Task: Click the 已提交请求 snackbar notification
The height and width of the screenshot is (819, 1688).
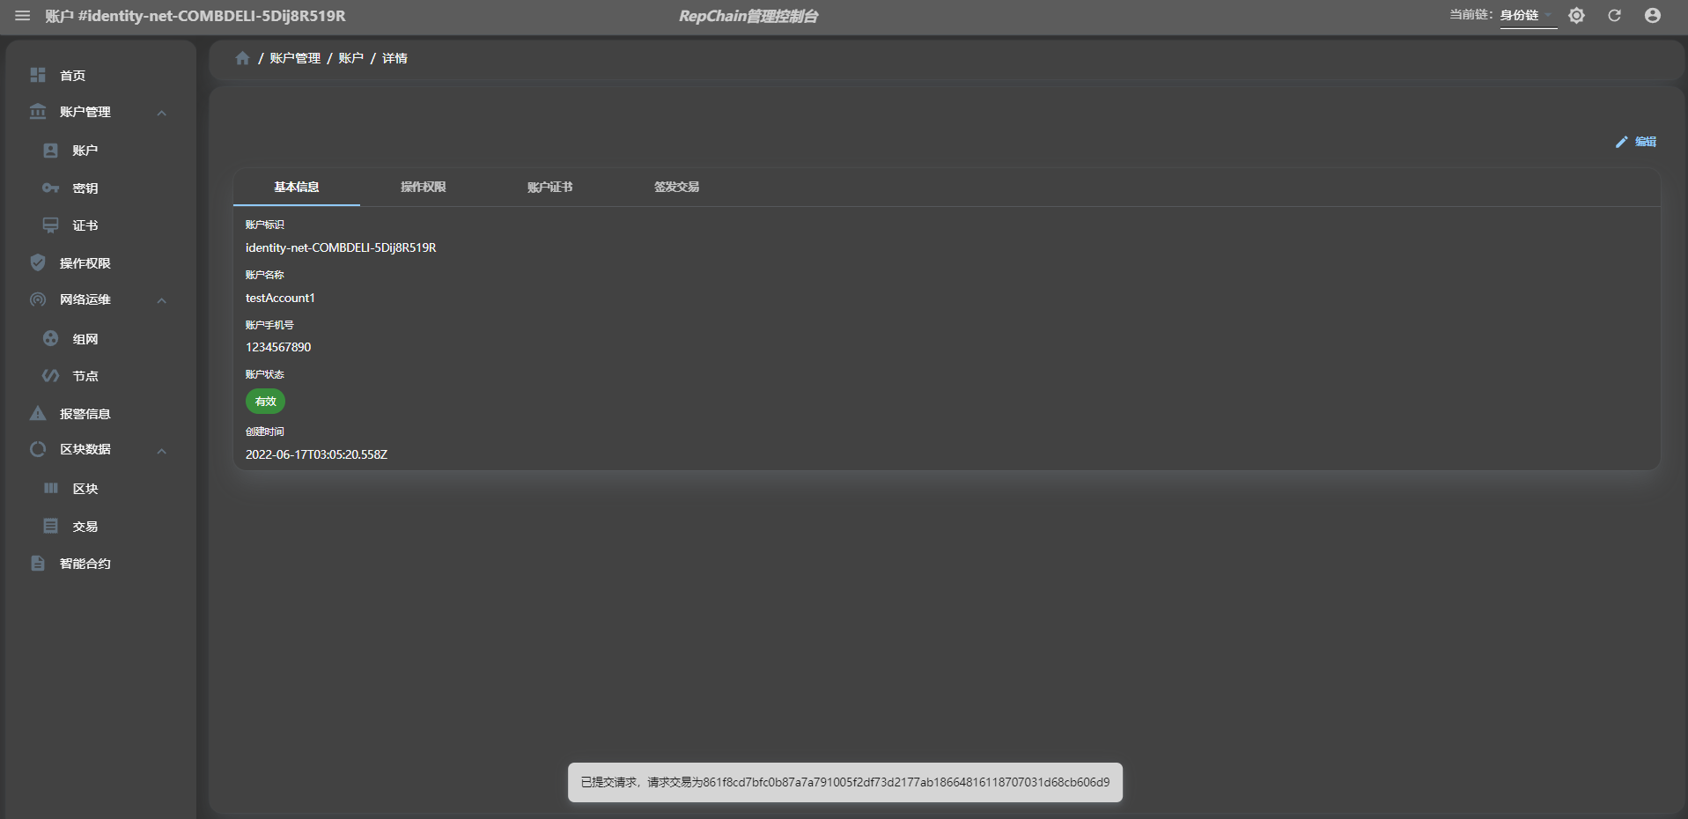Action: point(845,782)
